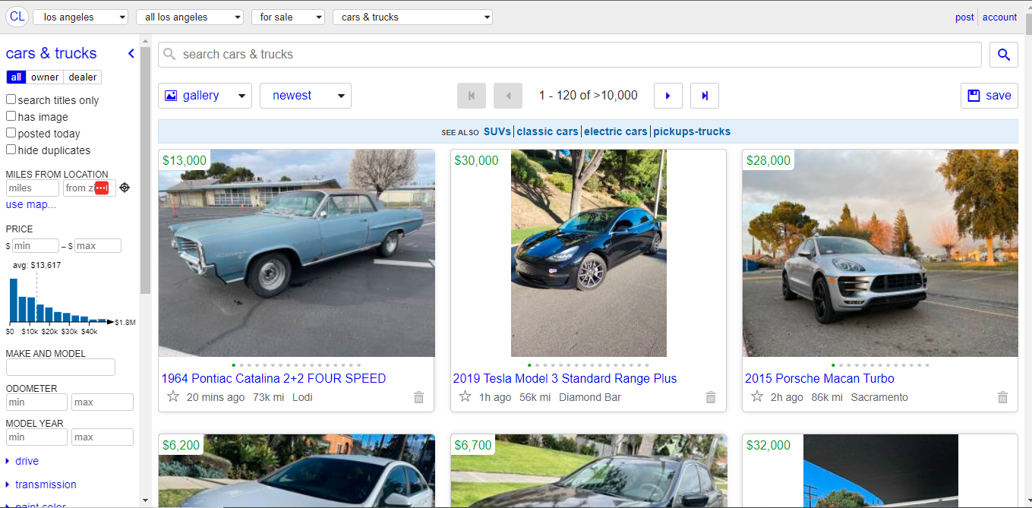Open 2015 Porsche Macan Turbo title link
The height and width of the screenshot is (508, 1032).
819,378
